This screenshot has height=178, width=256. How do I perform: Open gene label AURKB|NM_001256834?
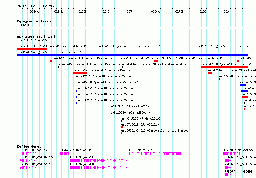coord(37,164)
